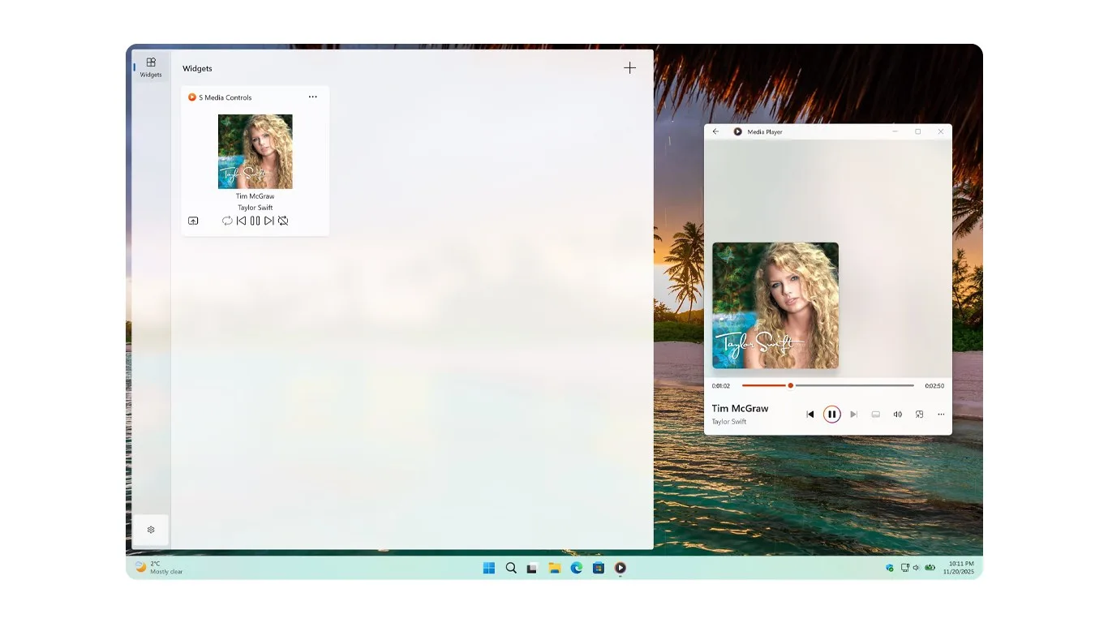Pause the song in Media Player
Image resolution: width=1108 pixels, height=623 pixels.
[x=831, y=415]
